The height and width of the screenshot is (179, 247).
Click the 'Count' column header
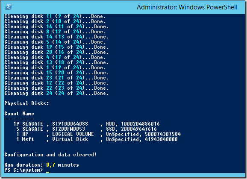tap(12, 114)
